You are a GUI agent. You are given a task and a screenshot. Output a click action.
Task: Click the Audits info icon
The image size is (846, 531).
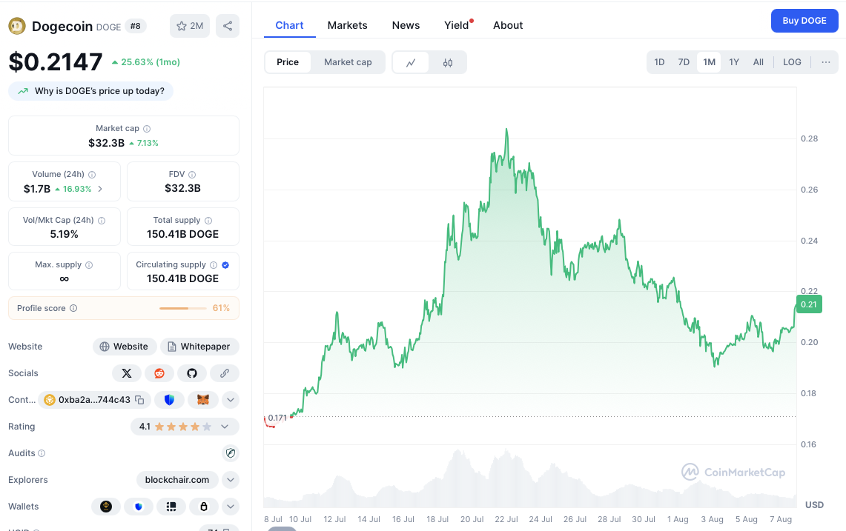point(42,453)
